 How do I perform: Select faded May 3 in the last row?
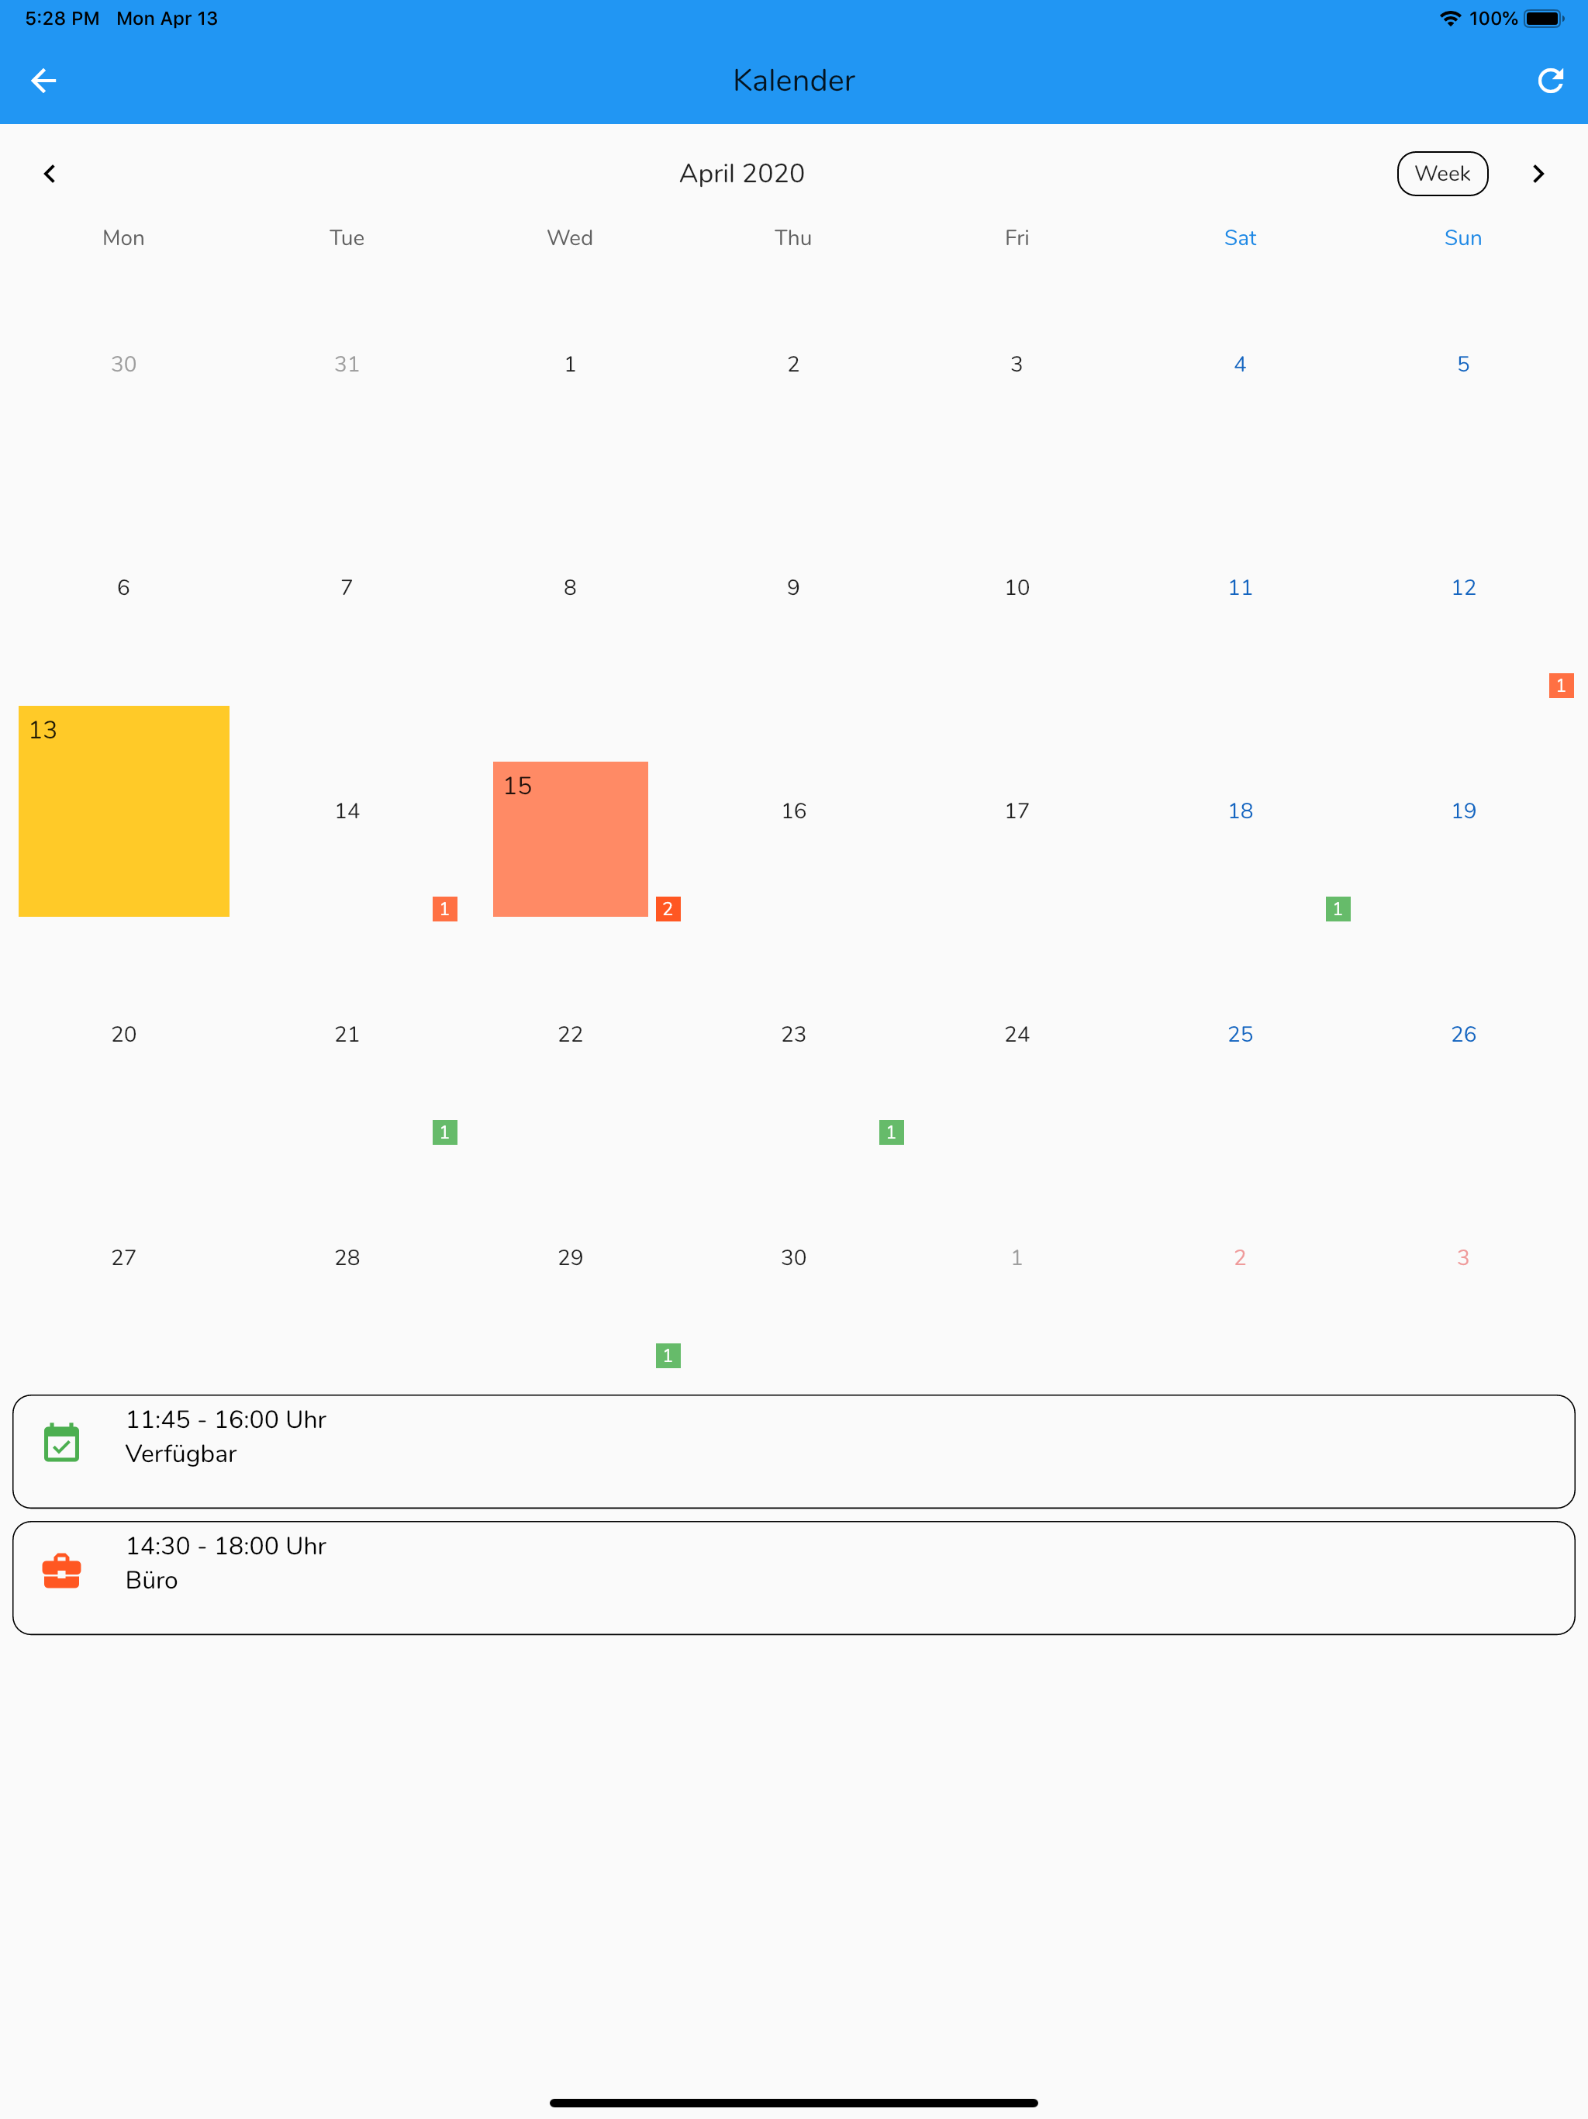click(1462, 1258)
